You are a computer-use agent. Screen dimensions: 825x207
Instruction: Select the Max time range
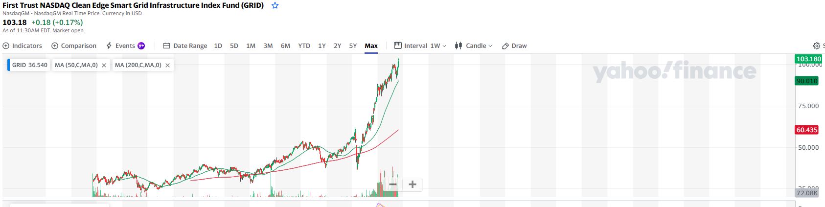tap(371, 46)
